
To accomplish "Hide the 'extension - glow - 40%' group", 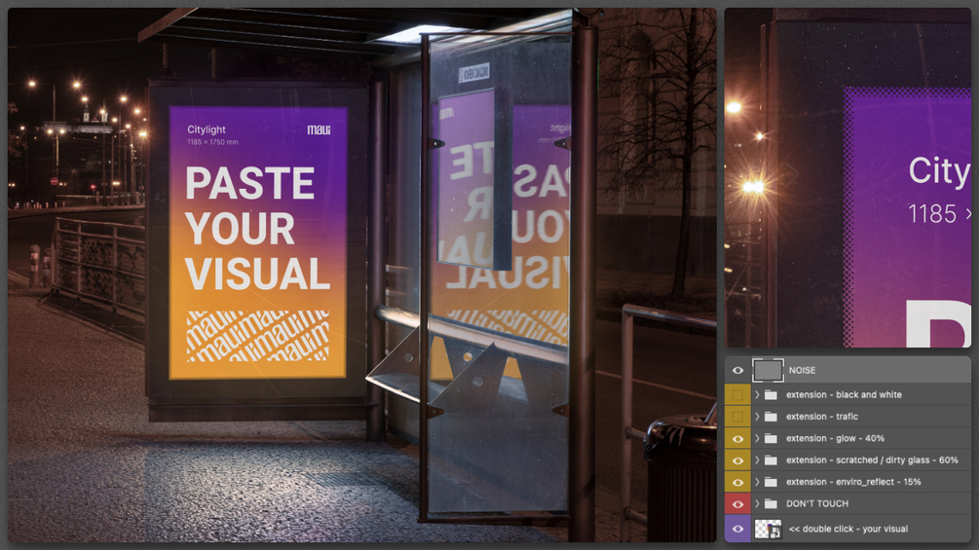I will (x=737, y=438).
